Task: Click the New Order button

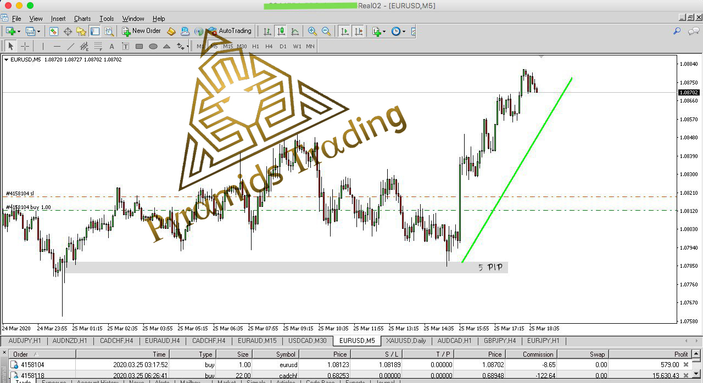Action: pyautogui.click(x=141, y=31)
